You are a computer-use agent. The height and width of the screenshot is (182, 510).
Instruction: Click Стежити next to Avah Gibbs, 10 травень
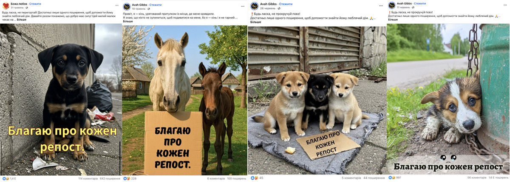pos(156,5)
